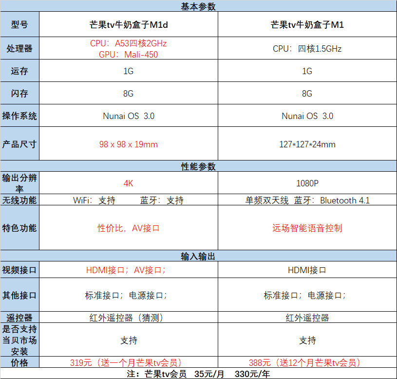Select the red CPU: A53四核2GHz cell

[129, 43]
